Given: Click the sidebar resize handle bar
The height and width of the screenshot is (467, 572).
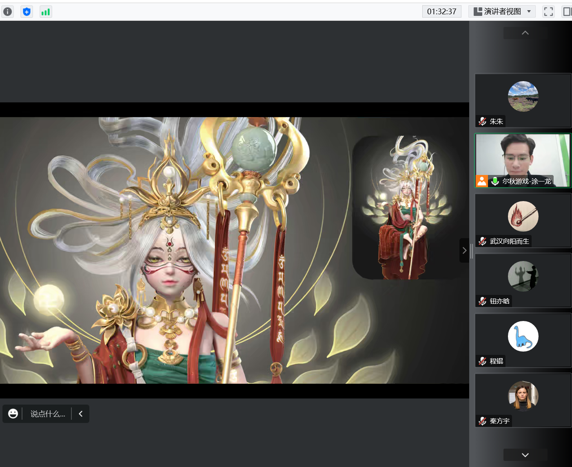Looking at the screenshot, I should 472,251.
